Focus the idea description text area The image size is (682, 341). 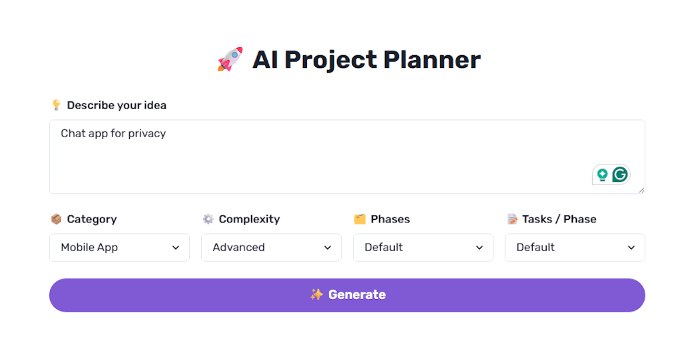pos(320,157)
